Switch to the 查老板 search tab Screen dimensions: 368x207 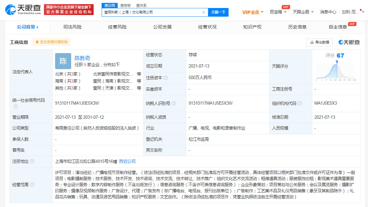coord(126,5)
